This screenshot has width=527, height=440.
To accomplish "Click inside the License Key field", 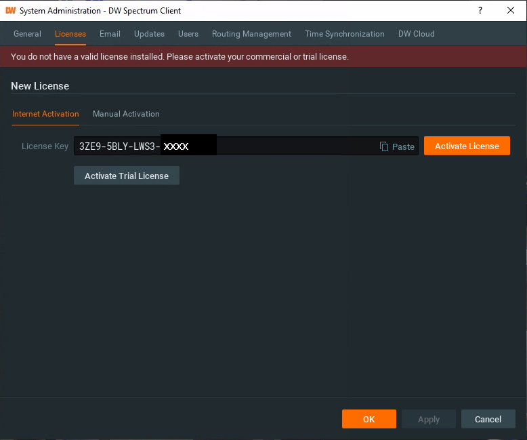I will point(246,146).
